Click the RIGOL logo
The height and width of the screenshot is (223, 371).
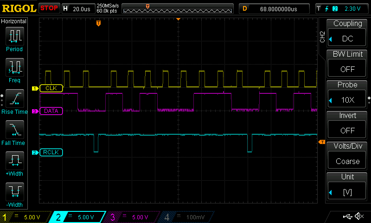[19, 8]
